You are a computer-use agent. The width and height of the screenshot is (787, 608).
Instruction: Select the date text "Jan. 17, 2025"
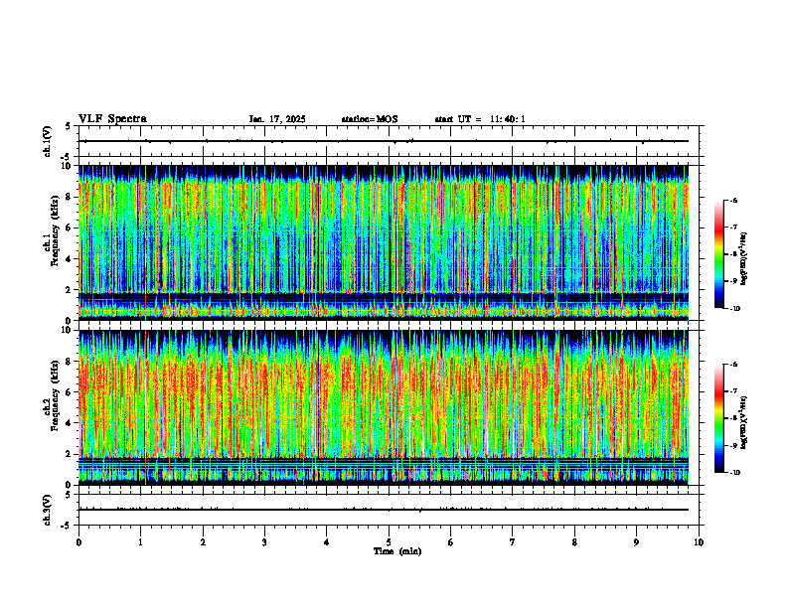click(277, 119)
